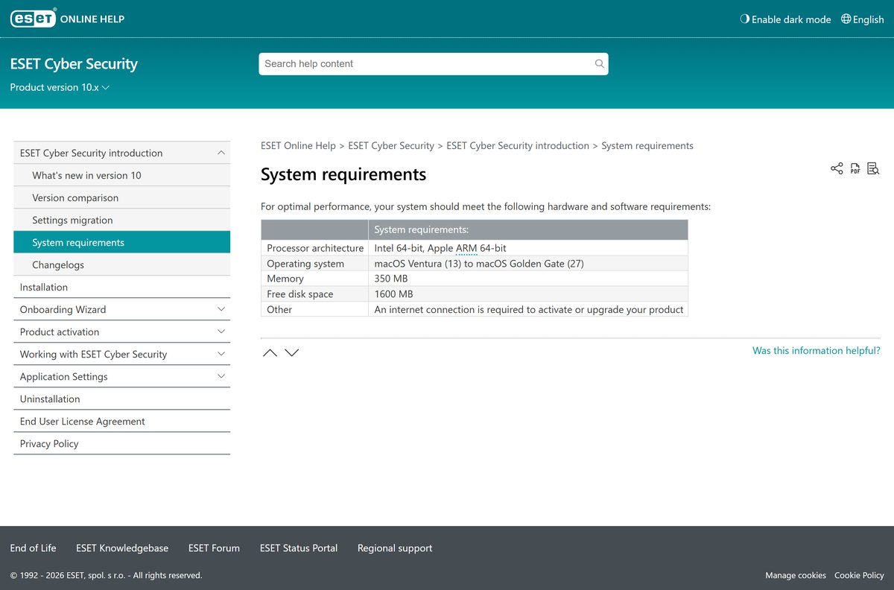Click the 1600 MB disk space value
The width and height of the screenshot is (894, 590).
[x=393, y=294]
